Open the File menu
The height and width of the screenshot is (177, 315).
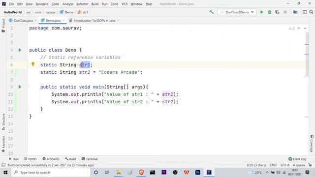click(x=11, y=4)
